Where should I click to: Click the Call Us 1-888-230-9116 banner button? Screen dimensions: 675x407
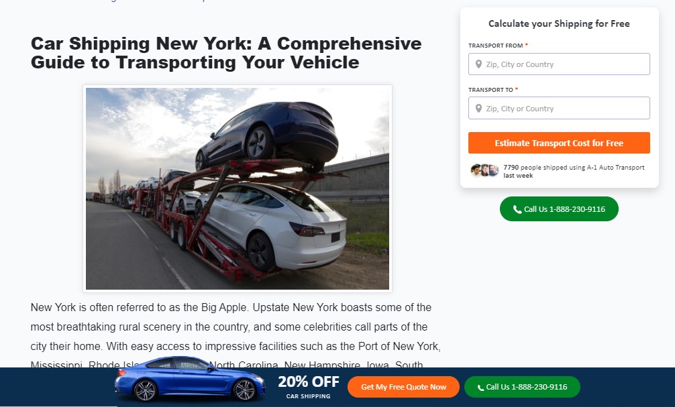click(x=522, y=387)
